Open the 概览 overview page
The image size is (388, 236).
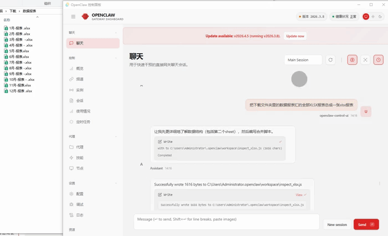tap(93, 69)
